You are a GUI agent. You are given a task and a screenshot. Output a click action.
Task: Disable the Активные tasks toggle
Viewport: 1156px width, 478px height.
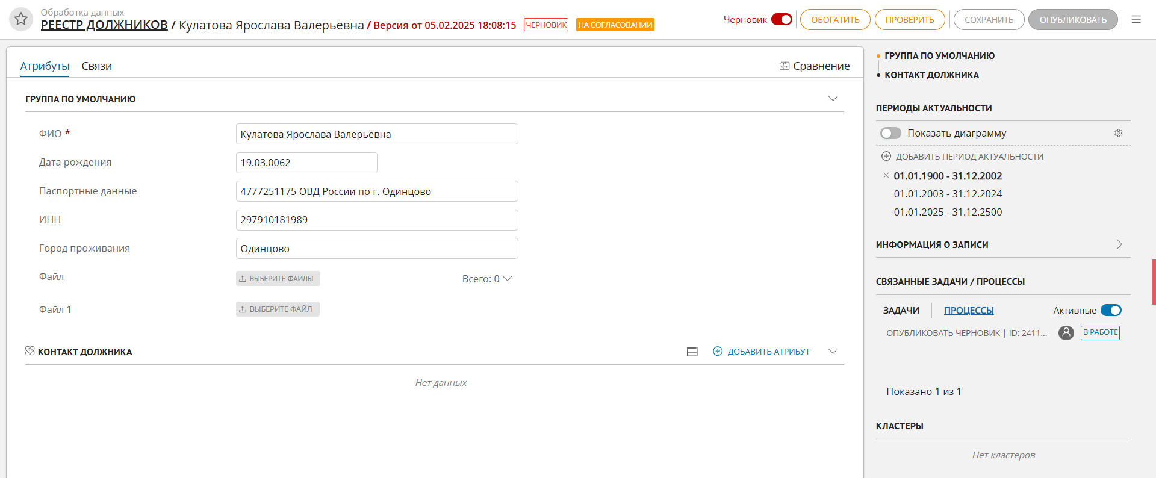1111,311
